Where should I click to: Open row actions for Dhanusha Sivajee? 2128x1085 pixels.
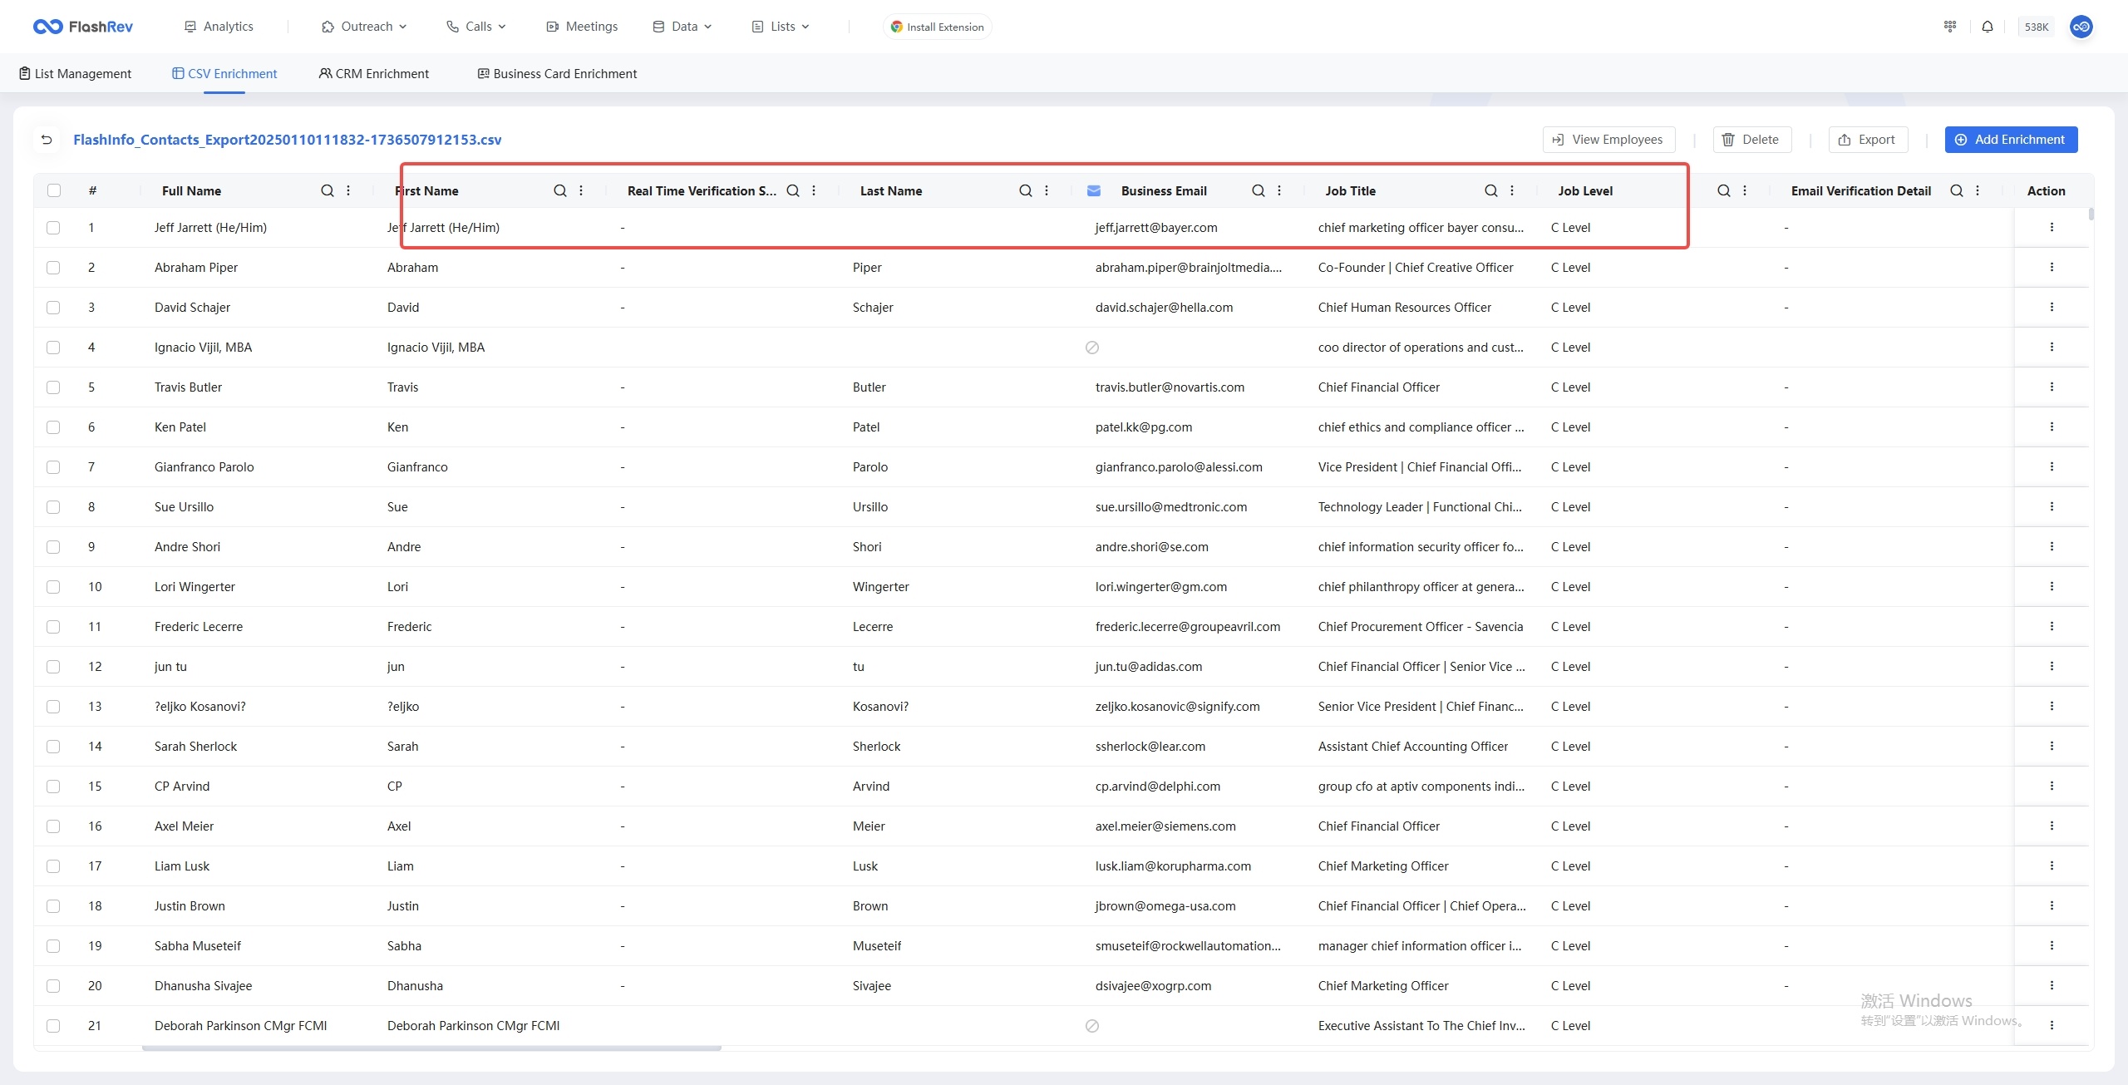2052,985
